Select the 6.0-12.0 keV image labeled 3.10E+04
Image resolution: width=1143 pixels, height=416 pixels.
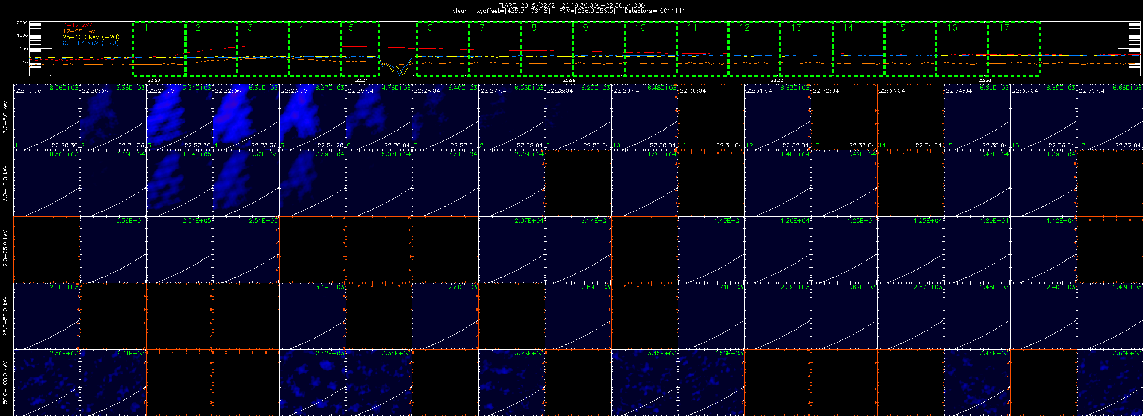(113, 183)
